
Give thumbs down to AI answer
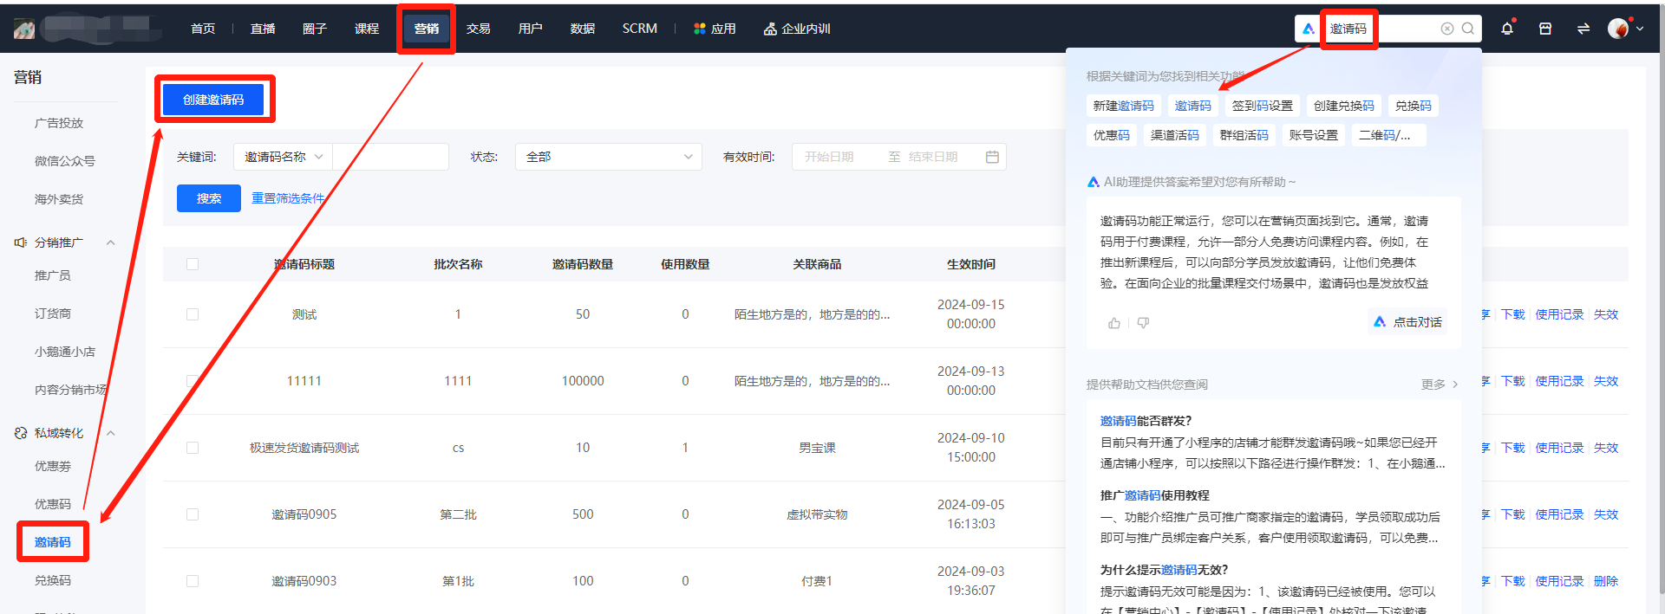click(x=1143, y=323)
